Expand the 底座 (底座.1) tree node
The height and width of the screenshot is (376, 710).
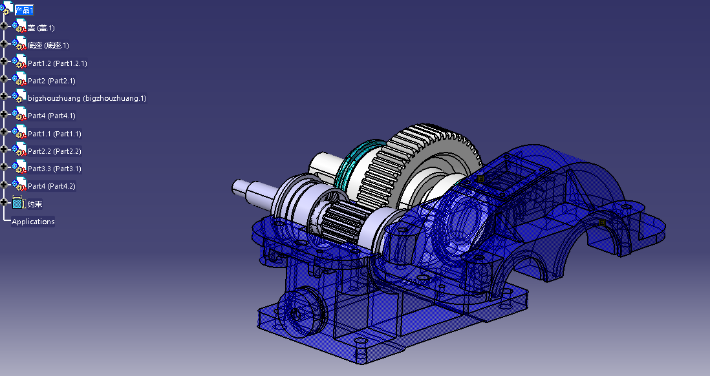point(4,43)
